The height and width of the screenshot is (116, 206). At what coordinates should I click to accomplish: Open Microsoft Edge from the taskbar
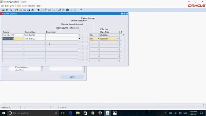pyautogui.click(x=70, y=113)
